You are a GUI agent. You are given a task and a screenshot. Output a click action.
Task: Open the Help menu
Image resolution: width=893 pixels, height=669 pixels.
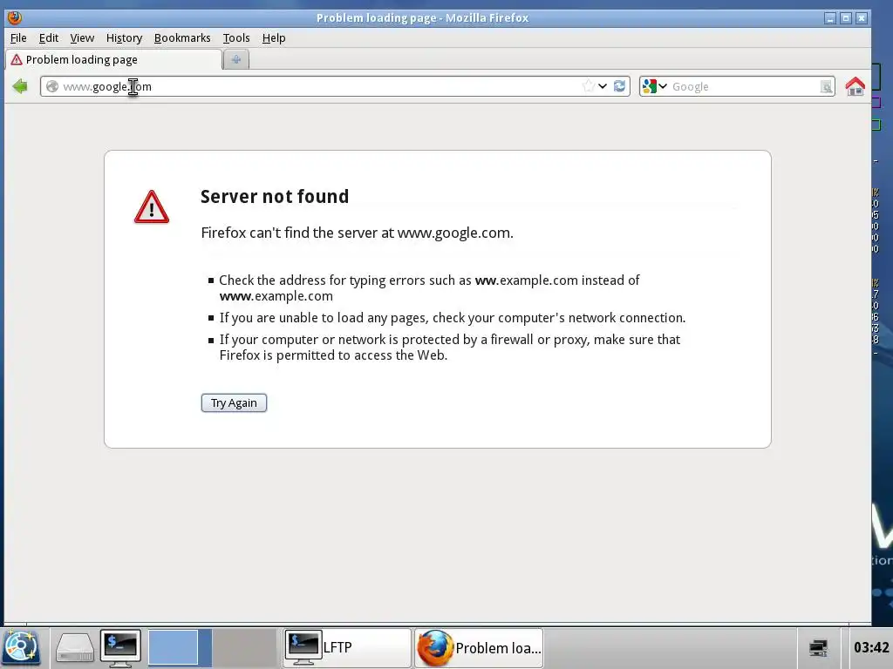click(274, 38)
